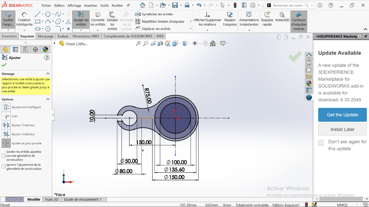Viewport: 369px width, 207px height.
Task: Collapse the Message section
Action: [x=48, y=74]
